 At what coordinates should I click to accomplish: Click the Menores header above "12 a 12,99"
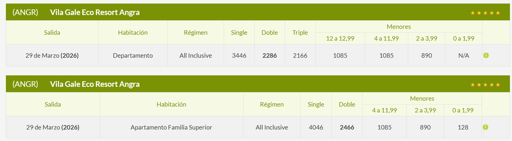tap(399, 27)
